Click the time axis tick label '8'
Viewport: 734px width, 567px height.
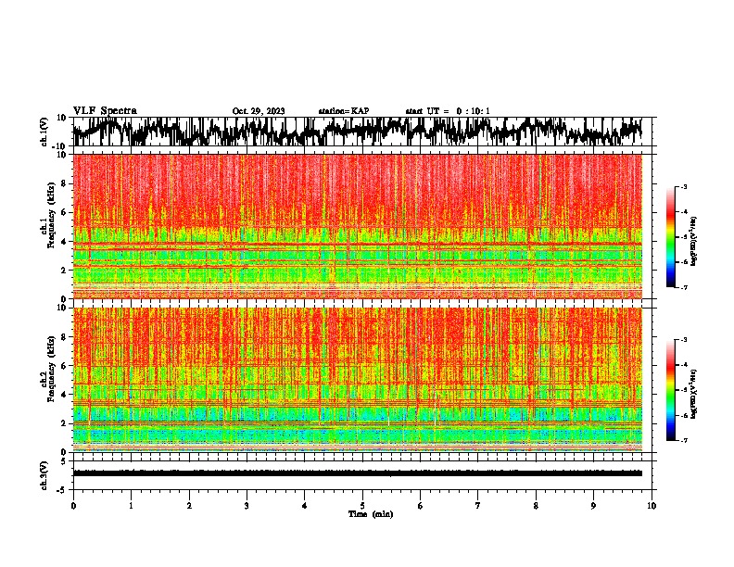click(536, 505)
